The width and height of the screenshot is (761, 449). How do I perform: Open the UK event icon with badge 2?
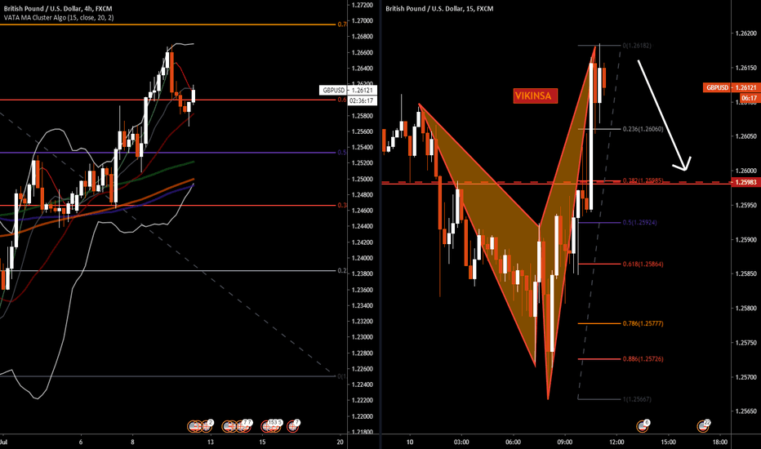[207, 426]
